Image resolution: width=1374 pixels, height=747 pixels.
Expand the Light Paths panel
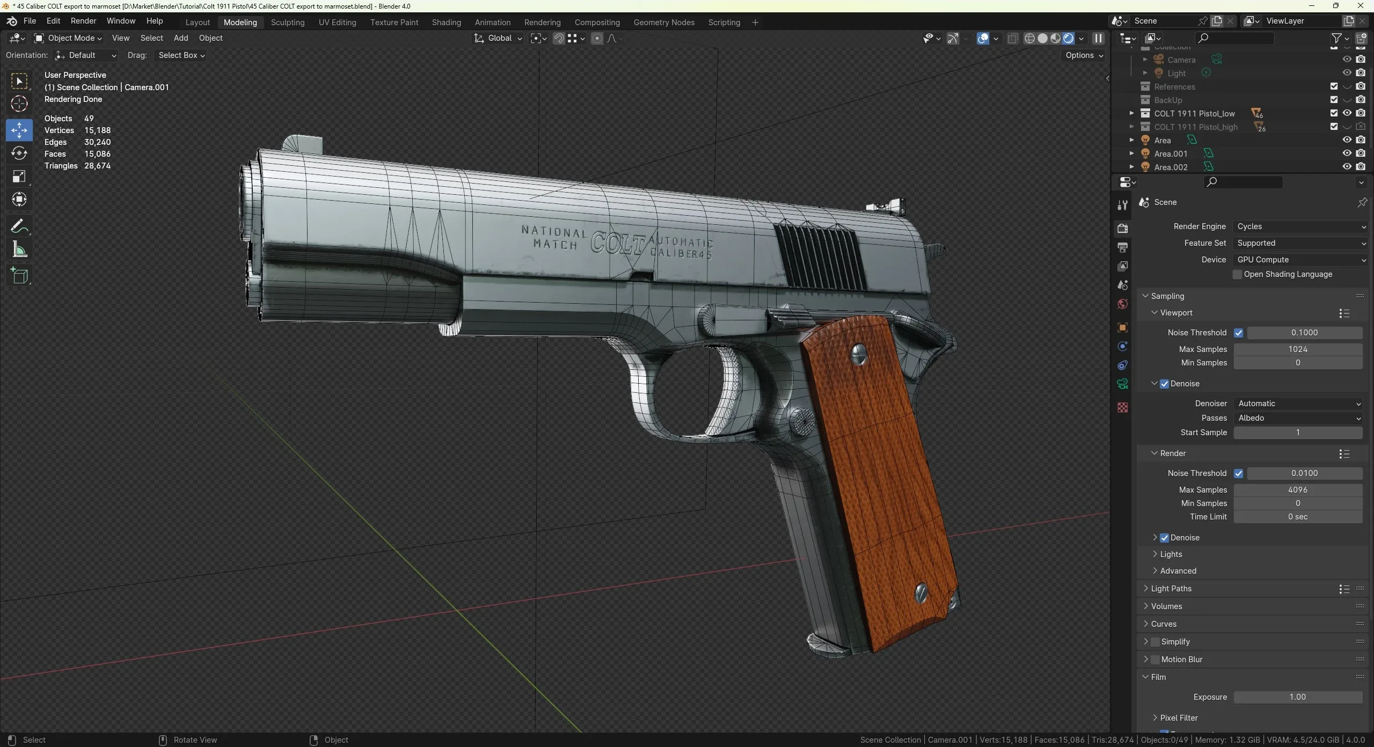[1171, 589]
